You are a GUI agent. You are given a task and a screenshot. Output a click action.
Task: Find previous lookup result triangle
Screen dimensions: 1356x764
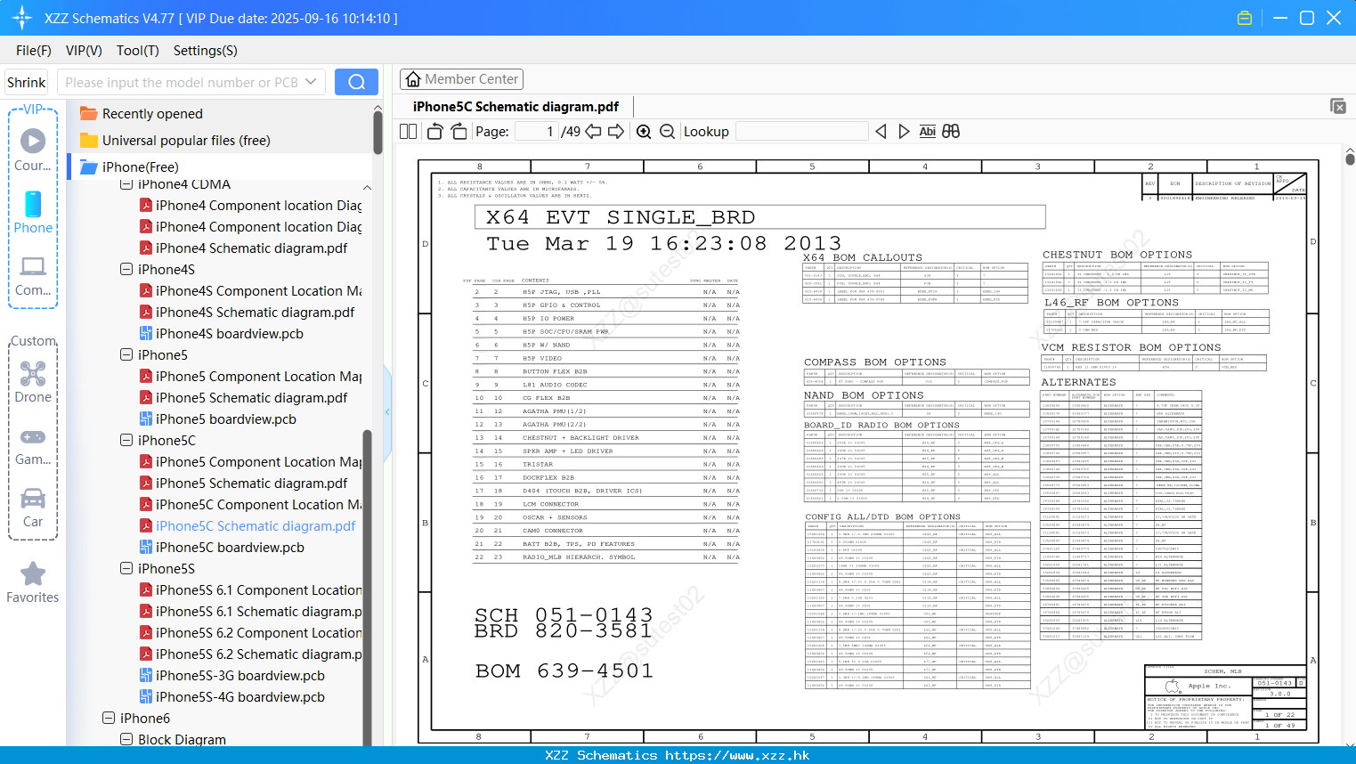pyautogui.click(x=881, y=132)
